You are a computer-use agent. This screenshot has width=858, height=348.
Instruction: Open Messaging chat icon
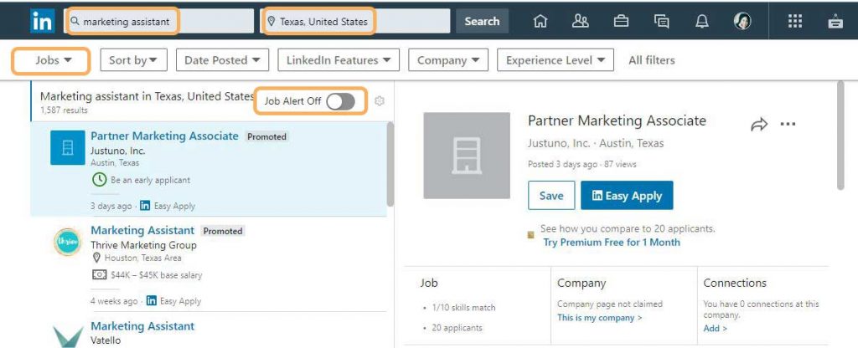tap(661, 21)
